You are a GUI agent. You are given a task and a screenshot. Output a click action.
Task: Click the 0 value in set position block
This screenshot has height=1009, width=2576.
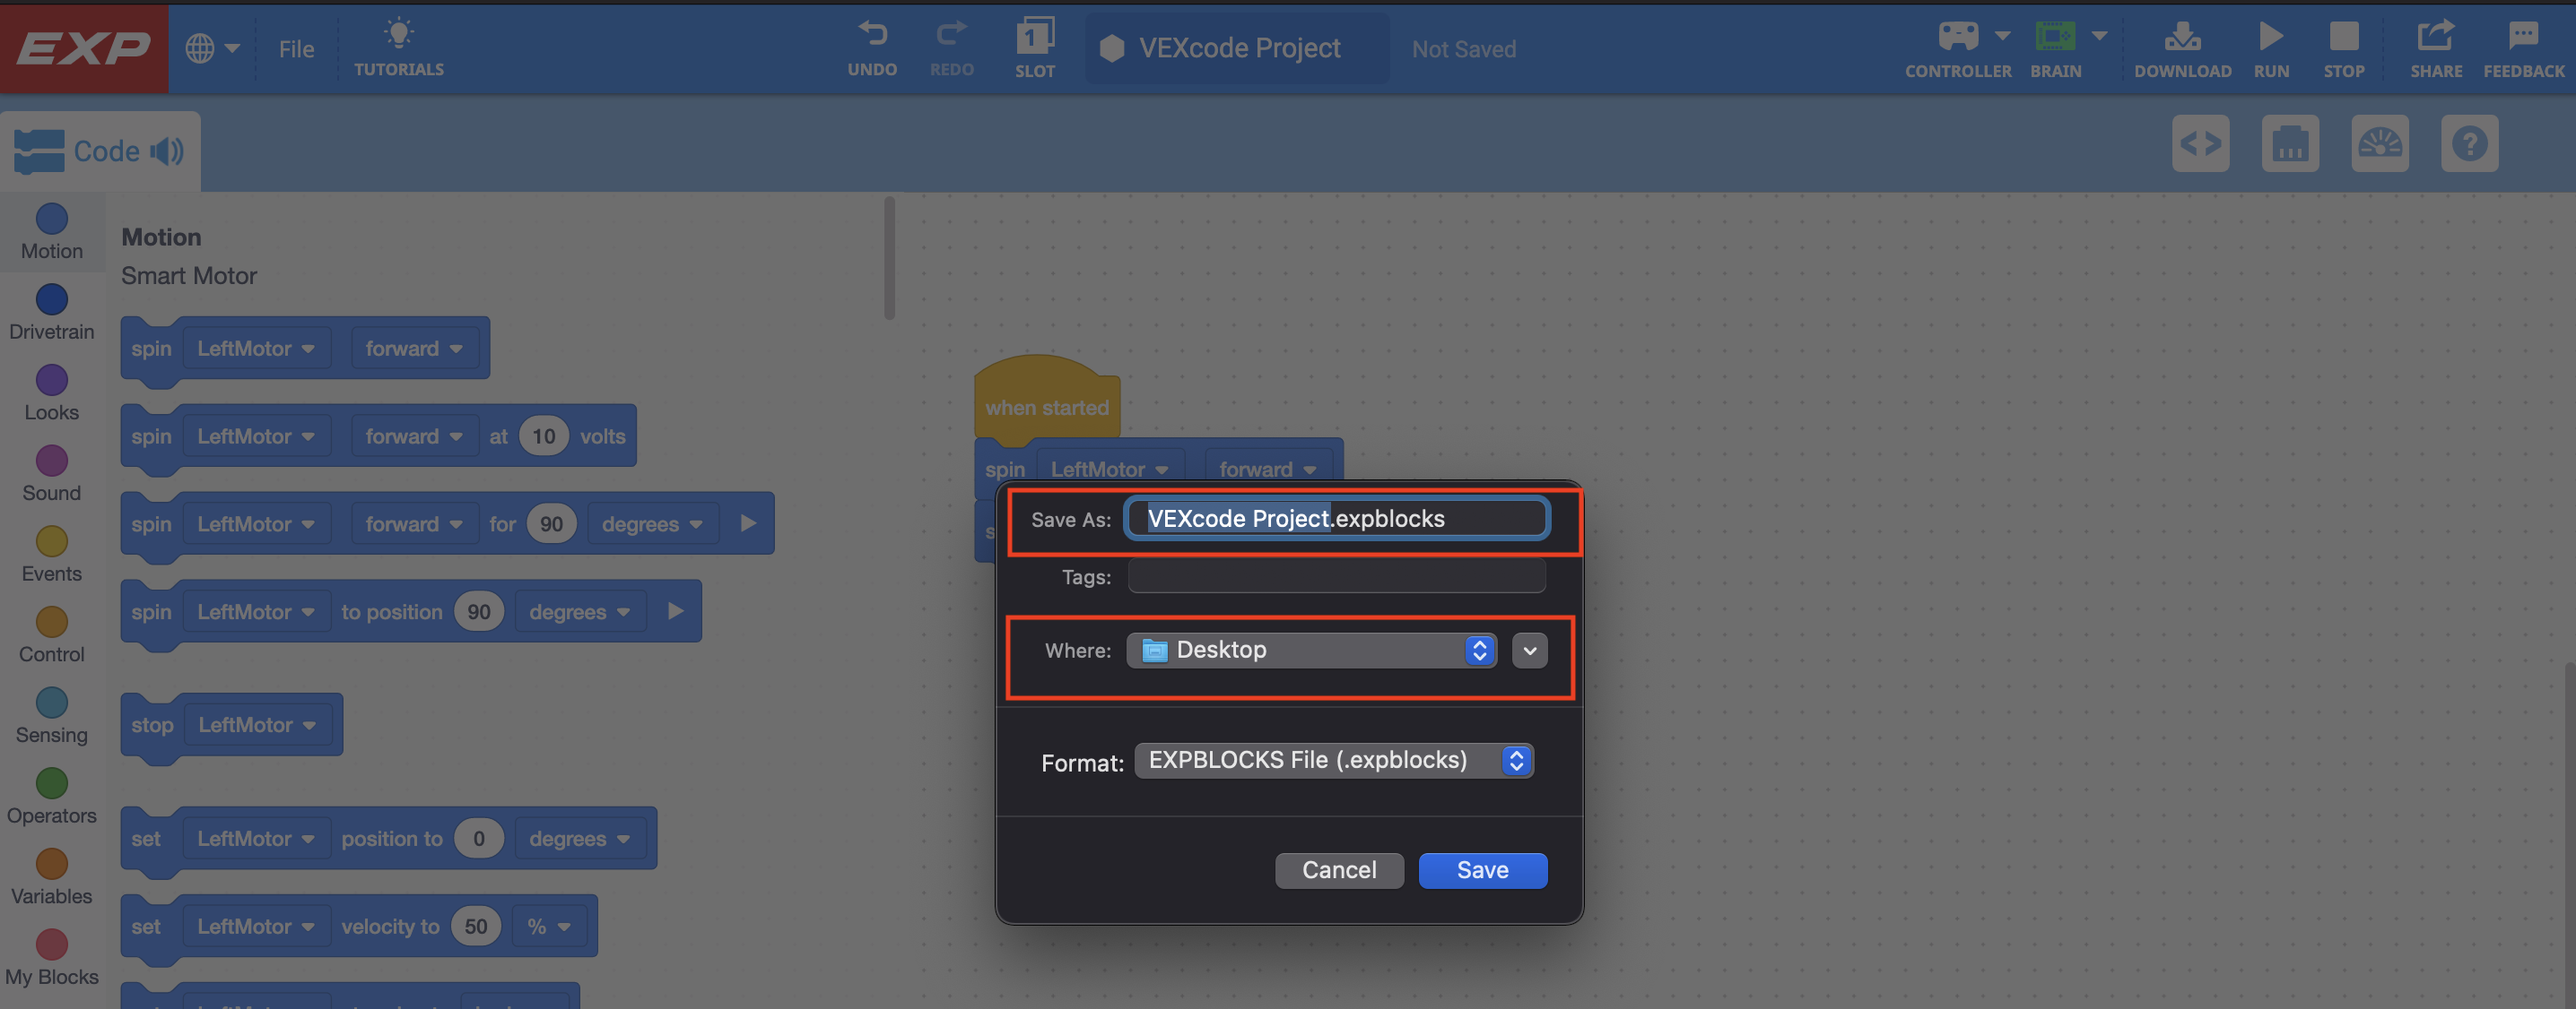(479, 839)
